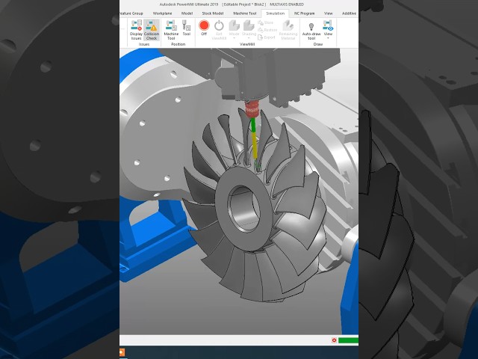Open the Tool position icon

186,28
